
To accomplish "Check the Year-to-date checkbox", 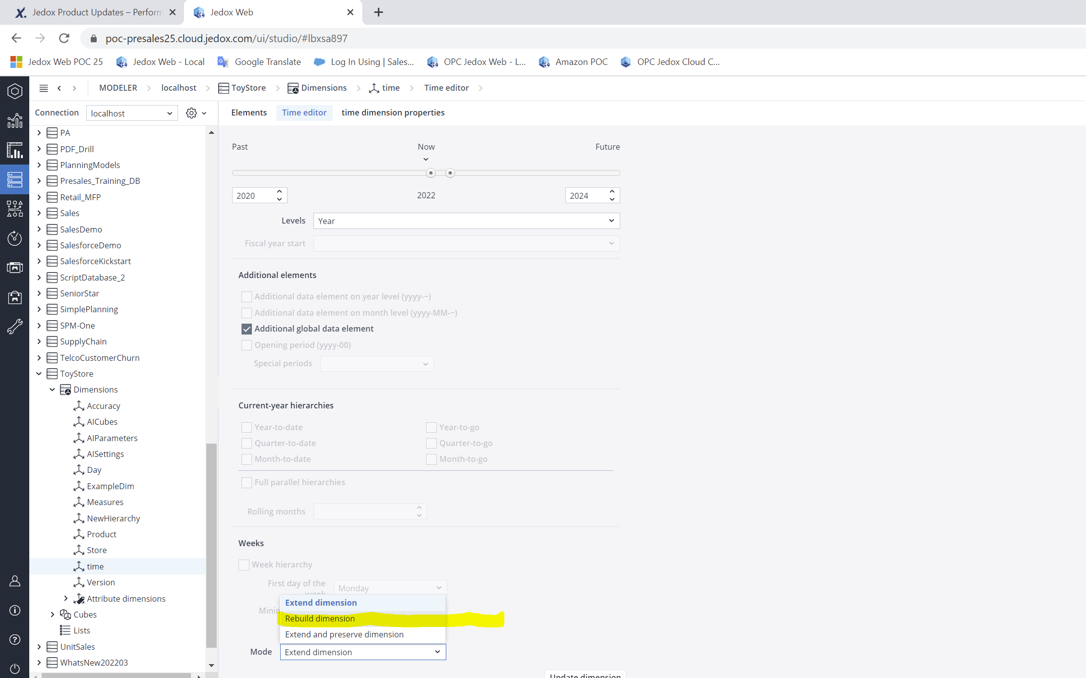I will 246,427.
